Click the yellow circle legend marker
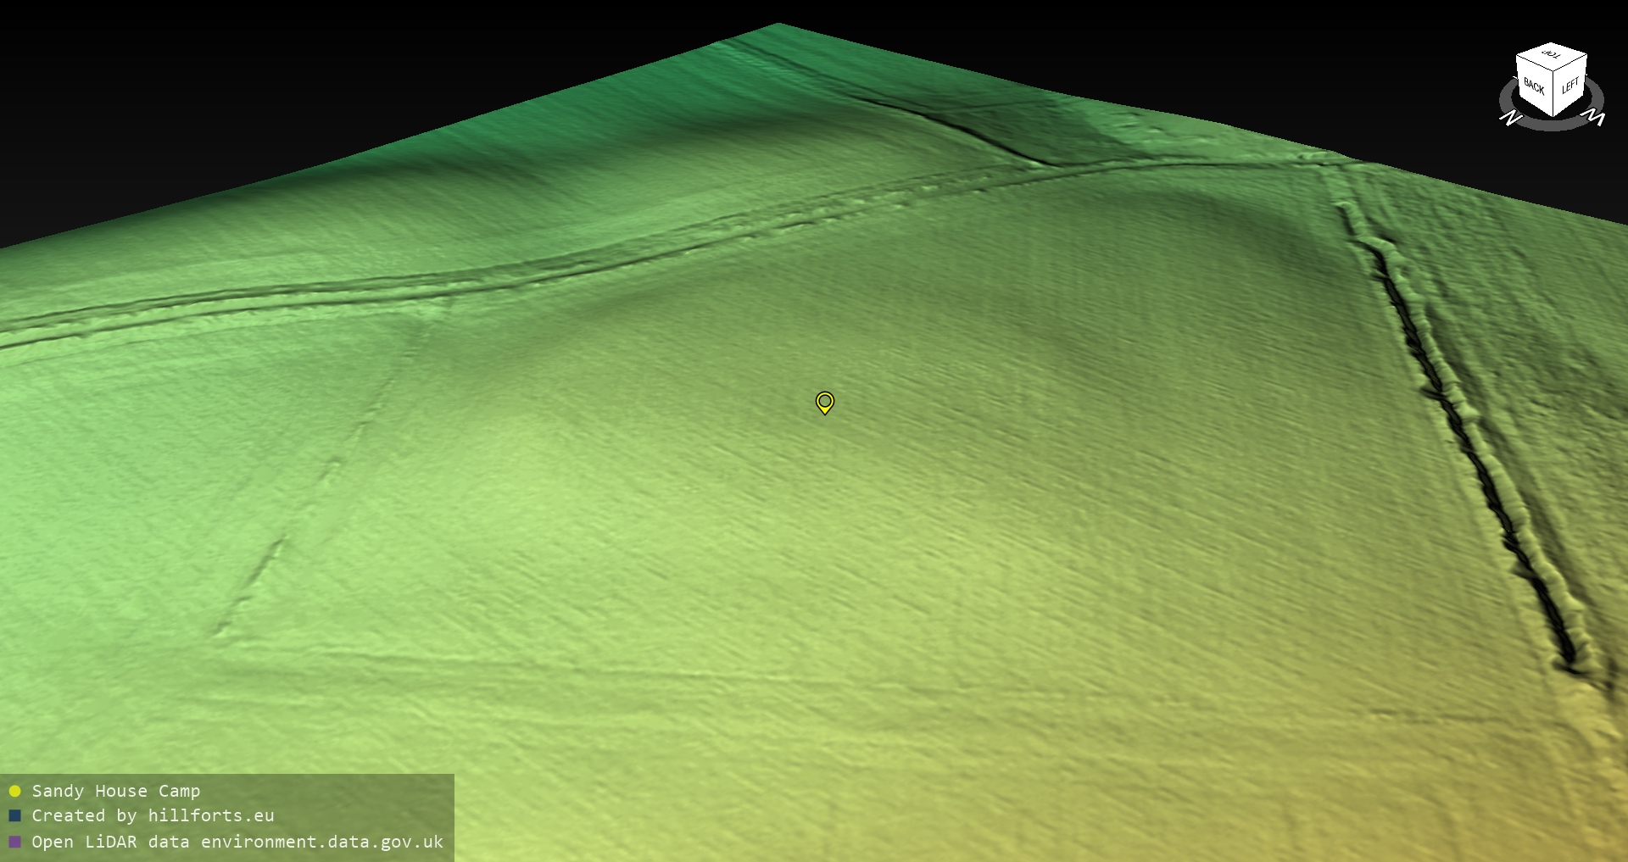 (14, 791)
